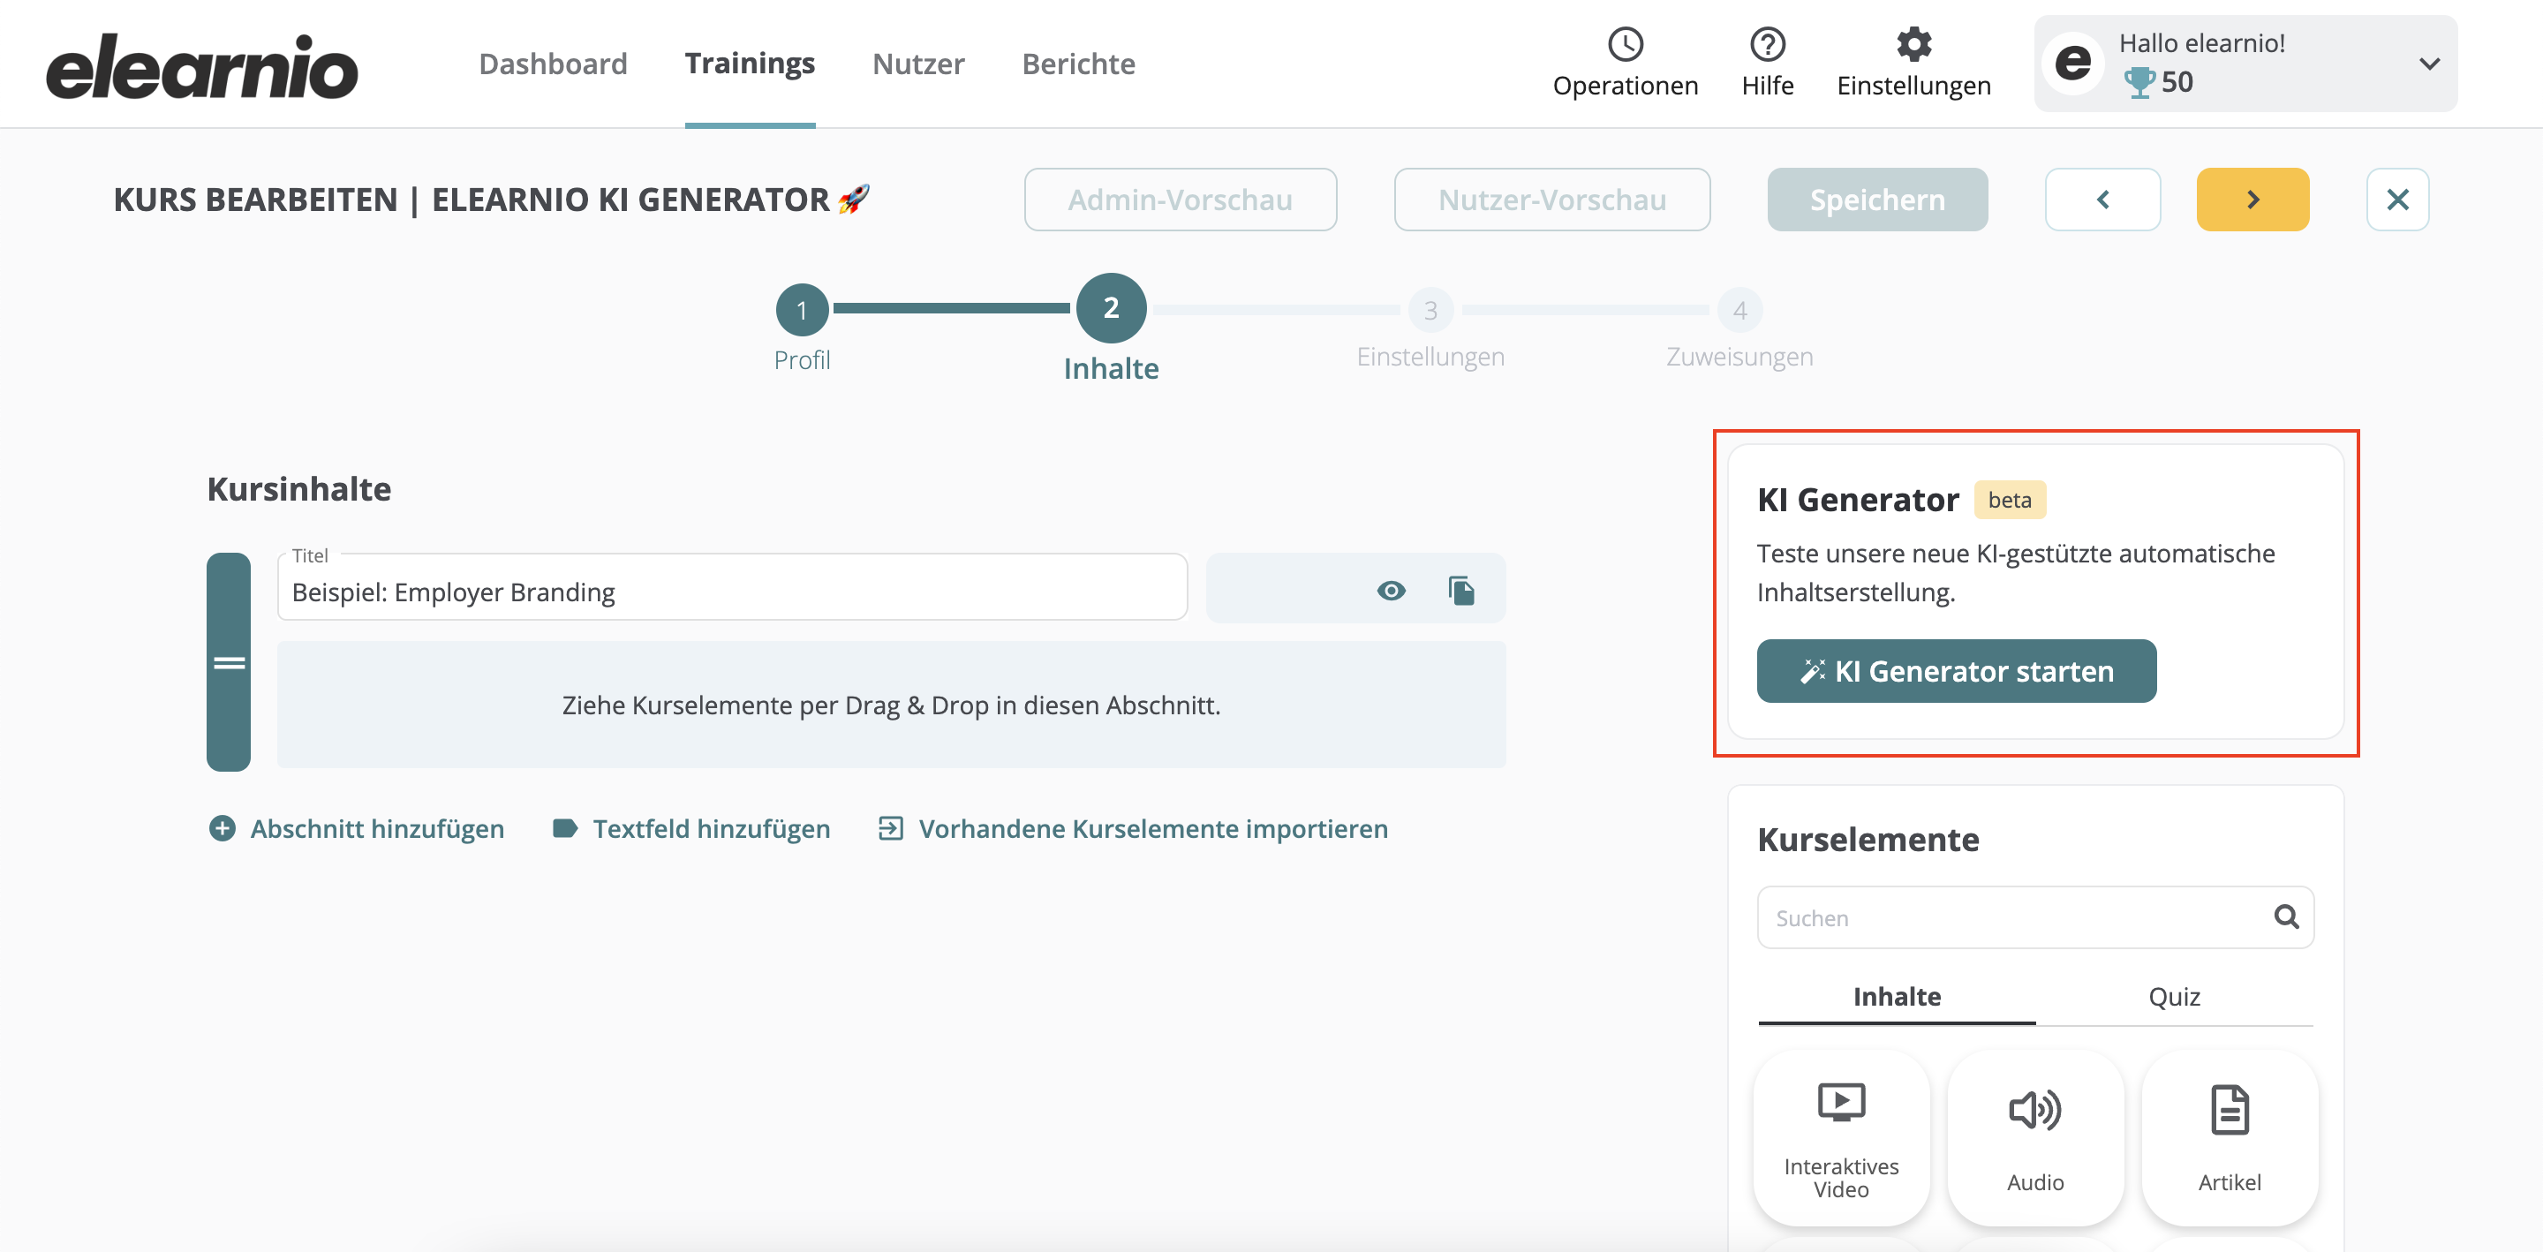Click the search magnifier icon

coord(2285,916)
